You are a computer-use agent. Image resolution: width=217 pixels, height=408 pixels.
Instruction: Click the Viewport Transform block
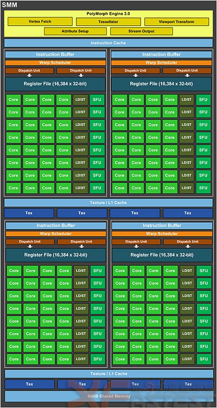pos(176,22)
